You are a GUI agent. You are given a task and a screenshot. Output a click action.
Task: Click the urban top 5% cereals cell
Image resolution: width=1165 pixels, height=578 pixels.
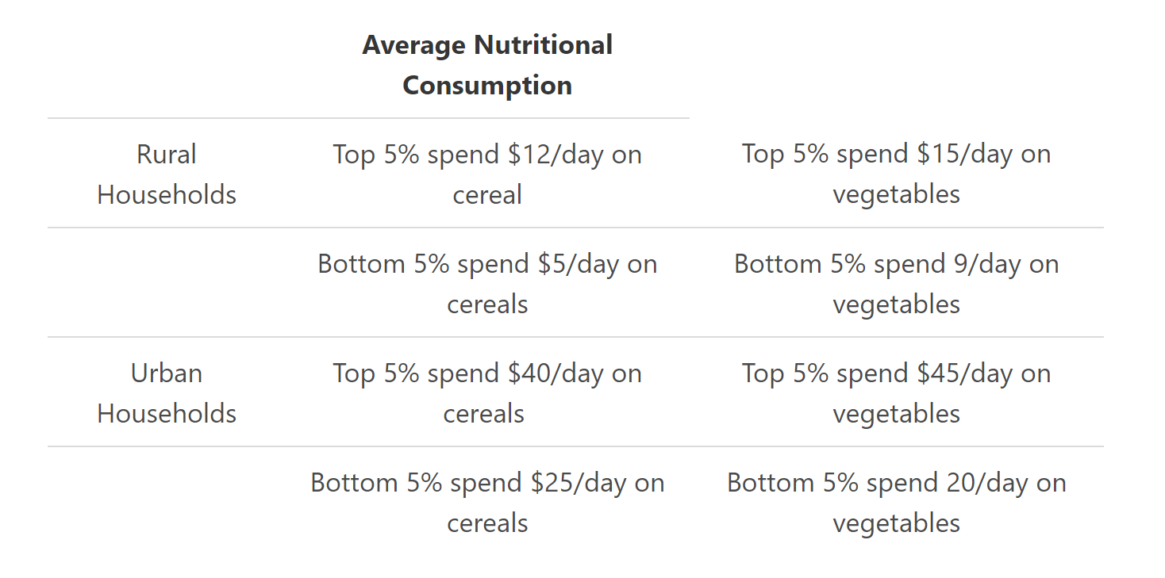pyautogui.click(x=487, y=393)
